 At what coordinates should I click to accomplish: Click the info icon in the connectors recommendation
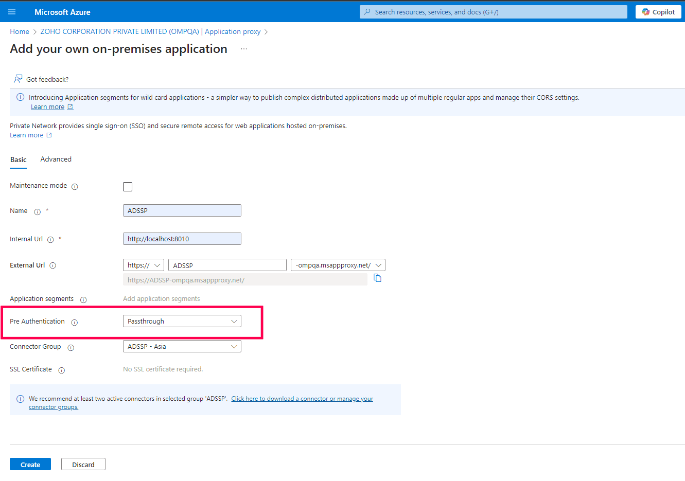(21, 399)
